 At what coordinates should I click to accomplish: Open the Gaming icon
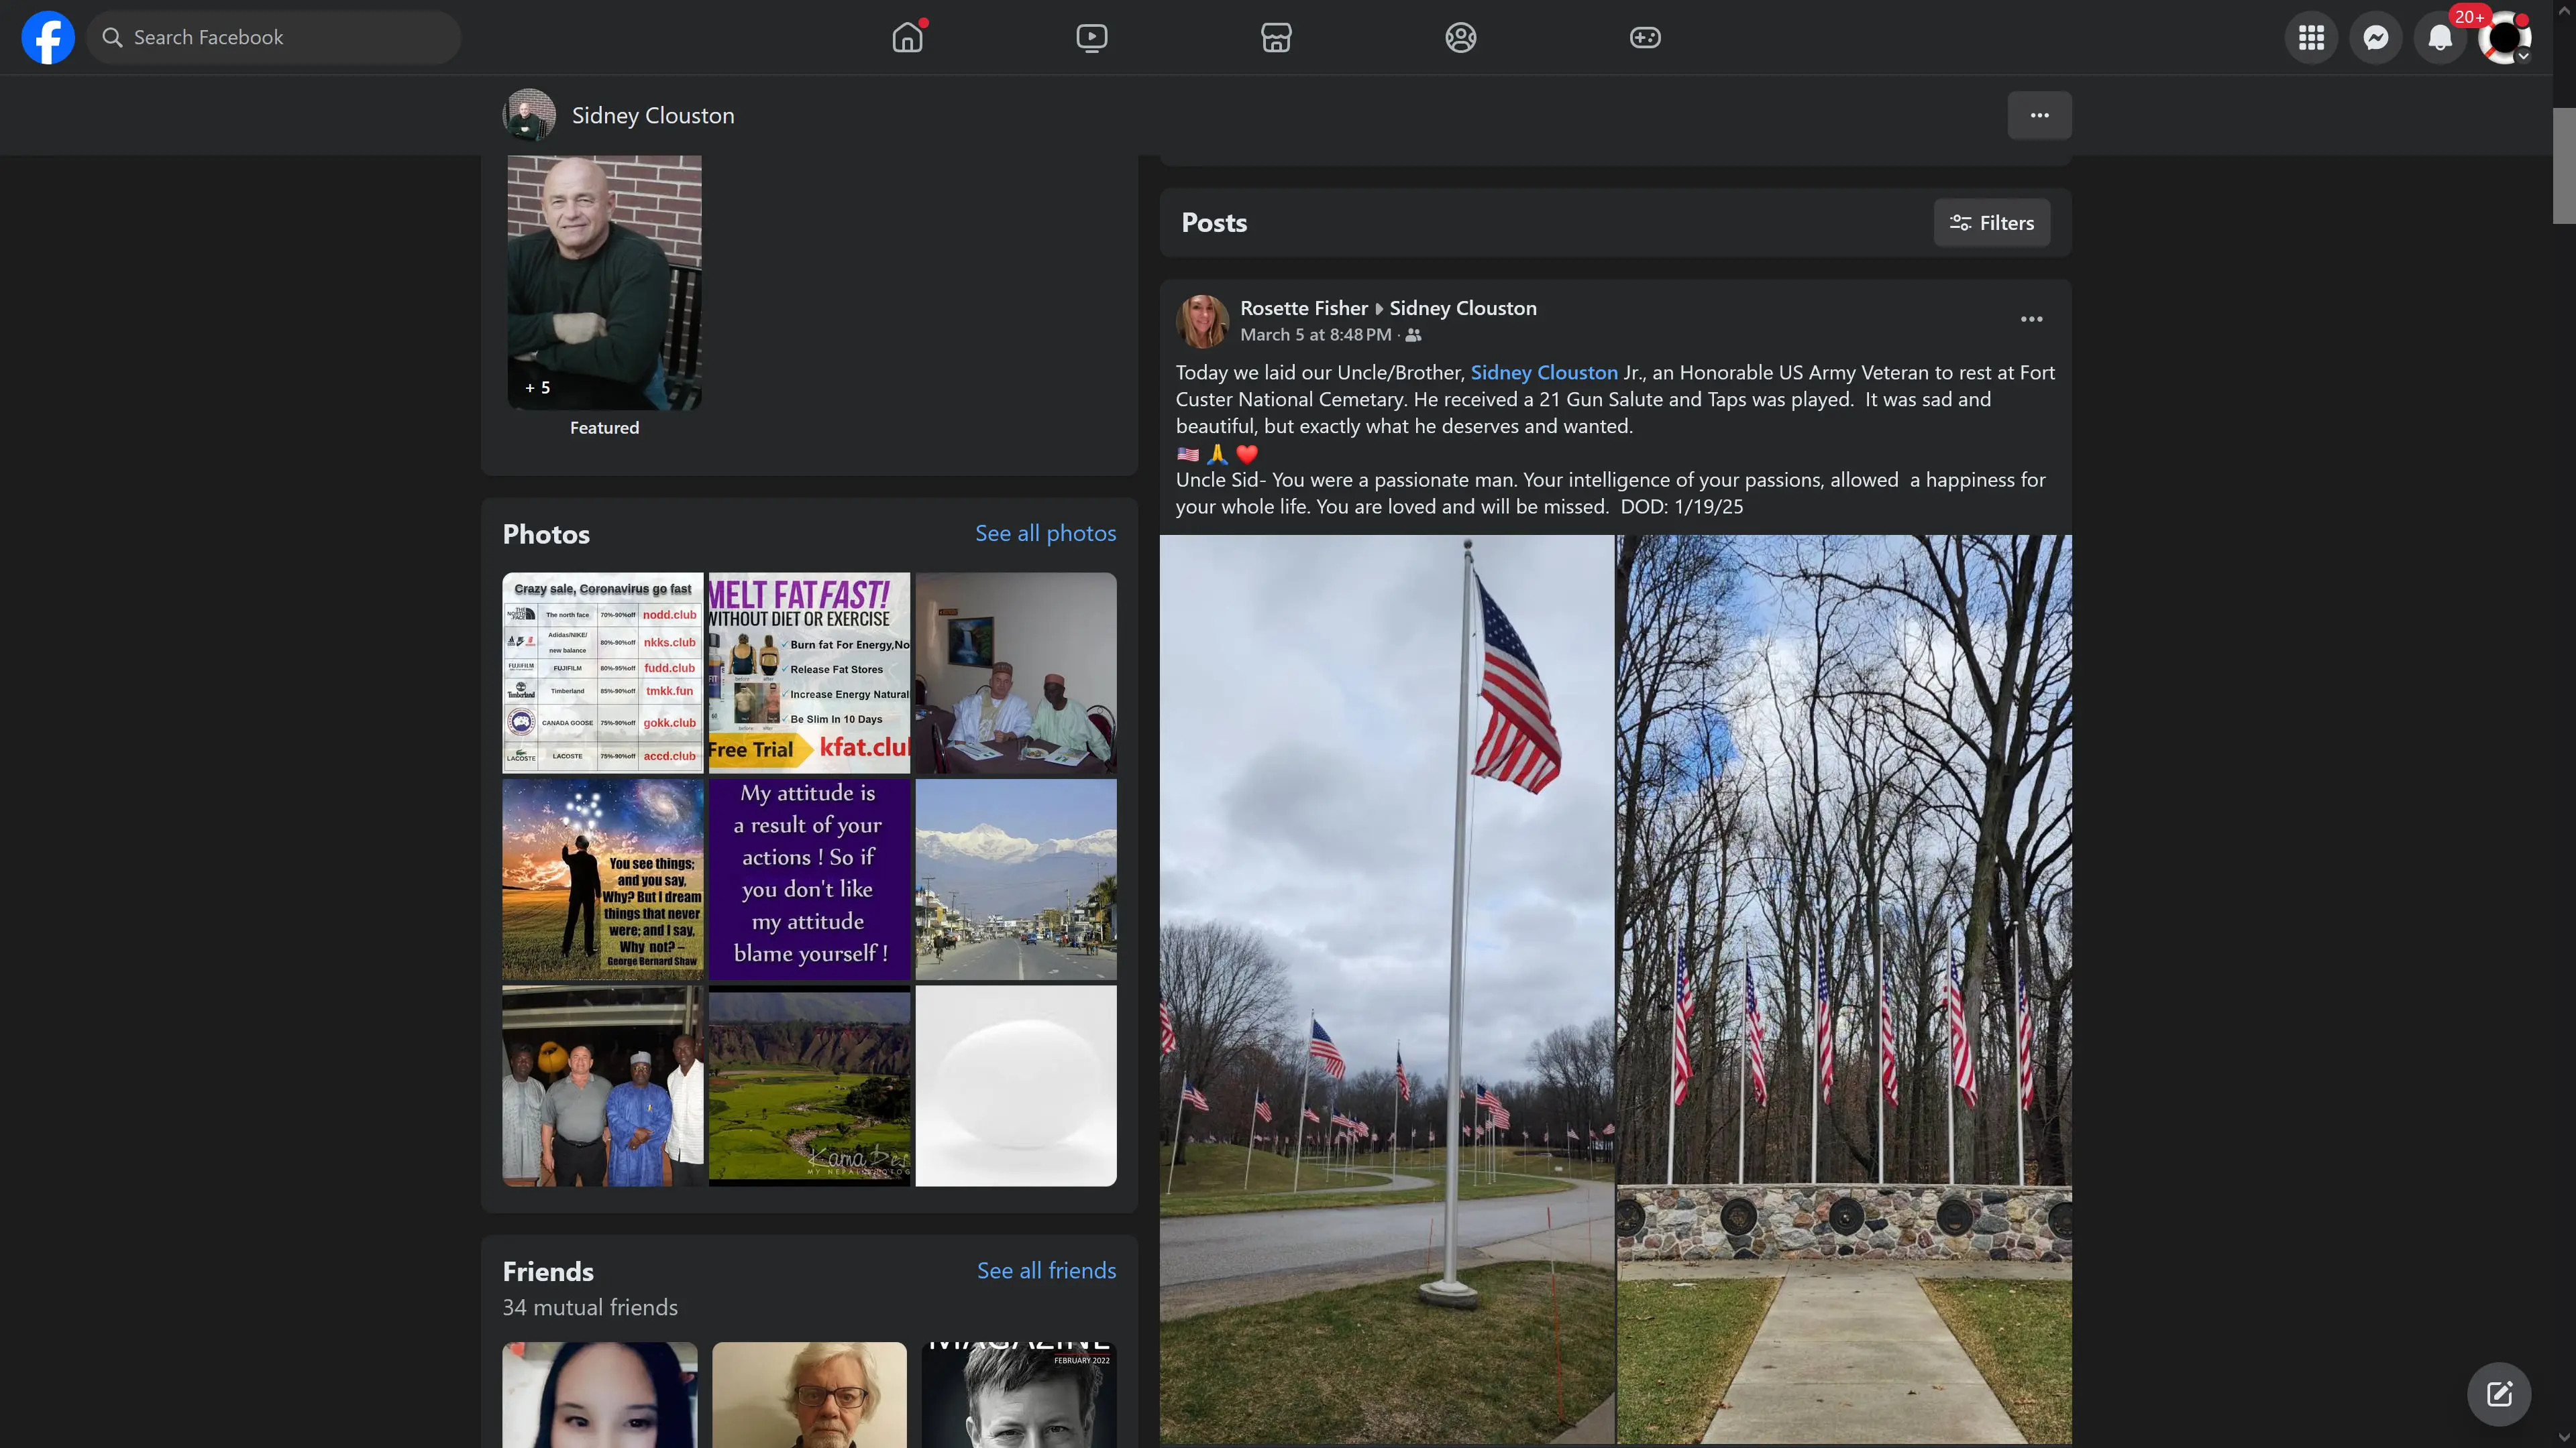1645,37
